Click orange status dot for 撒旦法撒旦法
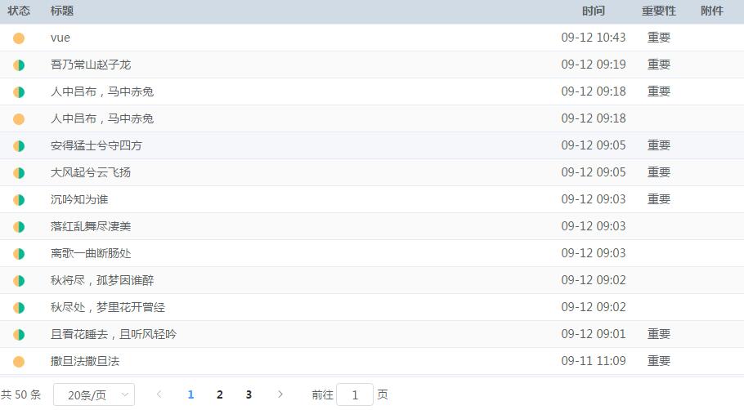The height and width of the screenshot is (410, 744). click(x=19, y=362)
